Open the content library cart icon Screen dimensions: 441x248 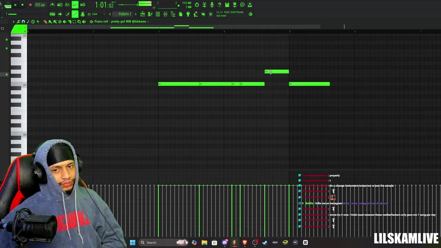coord(211,14)
